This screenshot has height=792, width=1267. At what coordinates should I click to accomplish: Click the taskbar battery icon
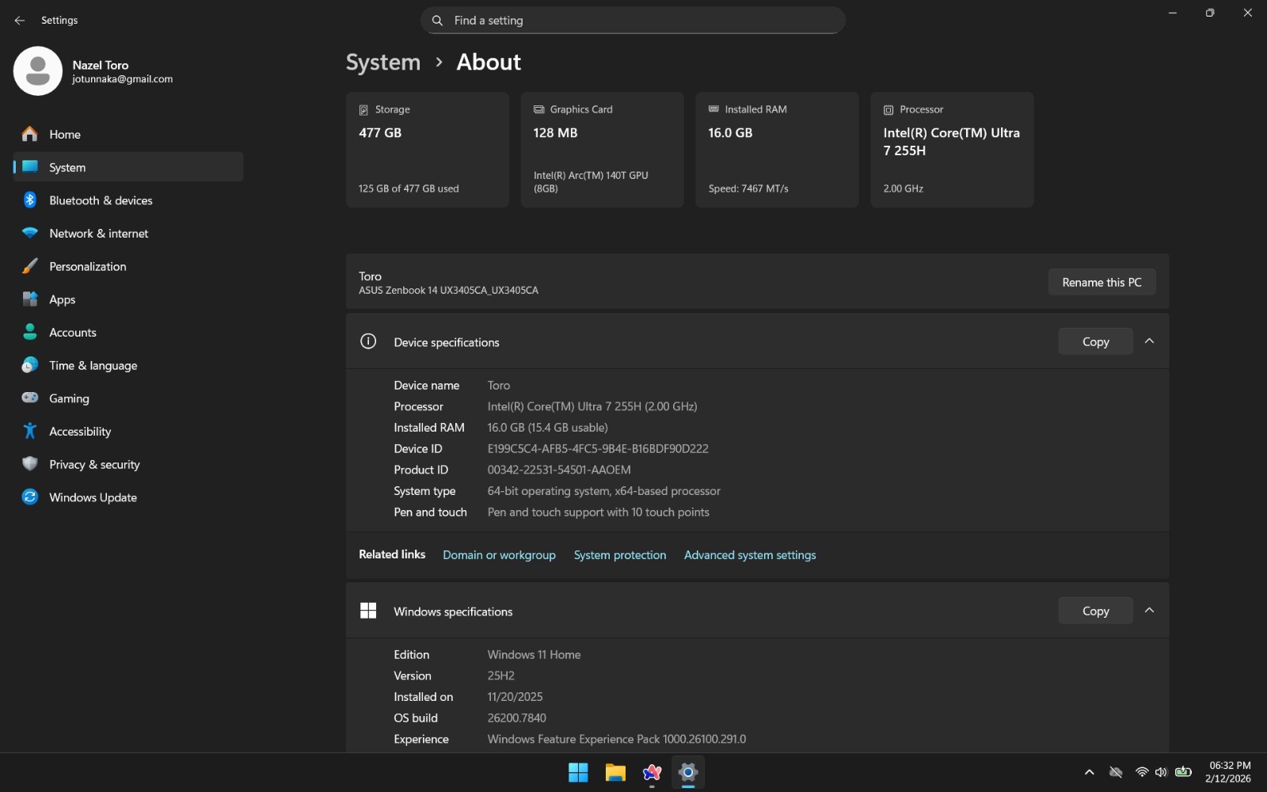pos(1183,772)
